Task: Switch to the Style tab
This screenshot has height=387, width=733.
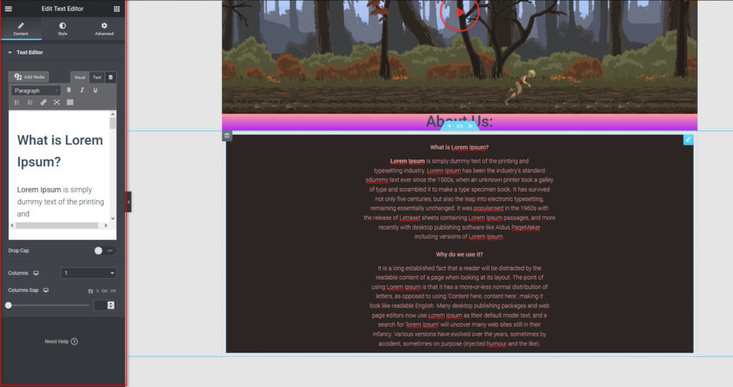Action: click(x=62, y=29)
